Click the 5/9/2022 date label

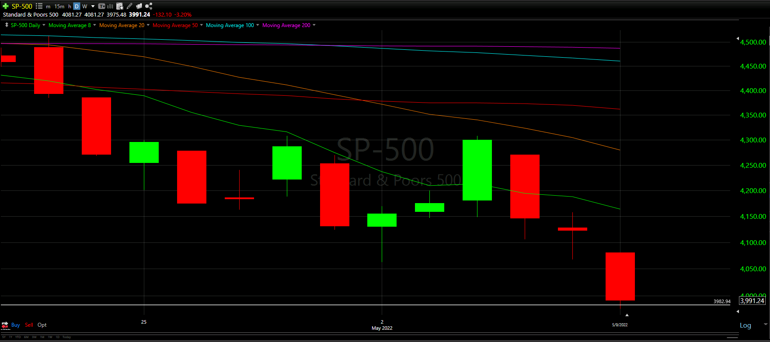[620, 325]
